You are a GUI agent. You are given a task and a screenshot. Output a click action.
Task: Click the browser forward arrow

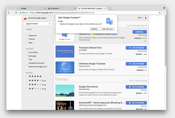pos(12,13)
